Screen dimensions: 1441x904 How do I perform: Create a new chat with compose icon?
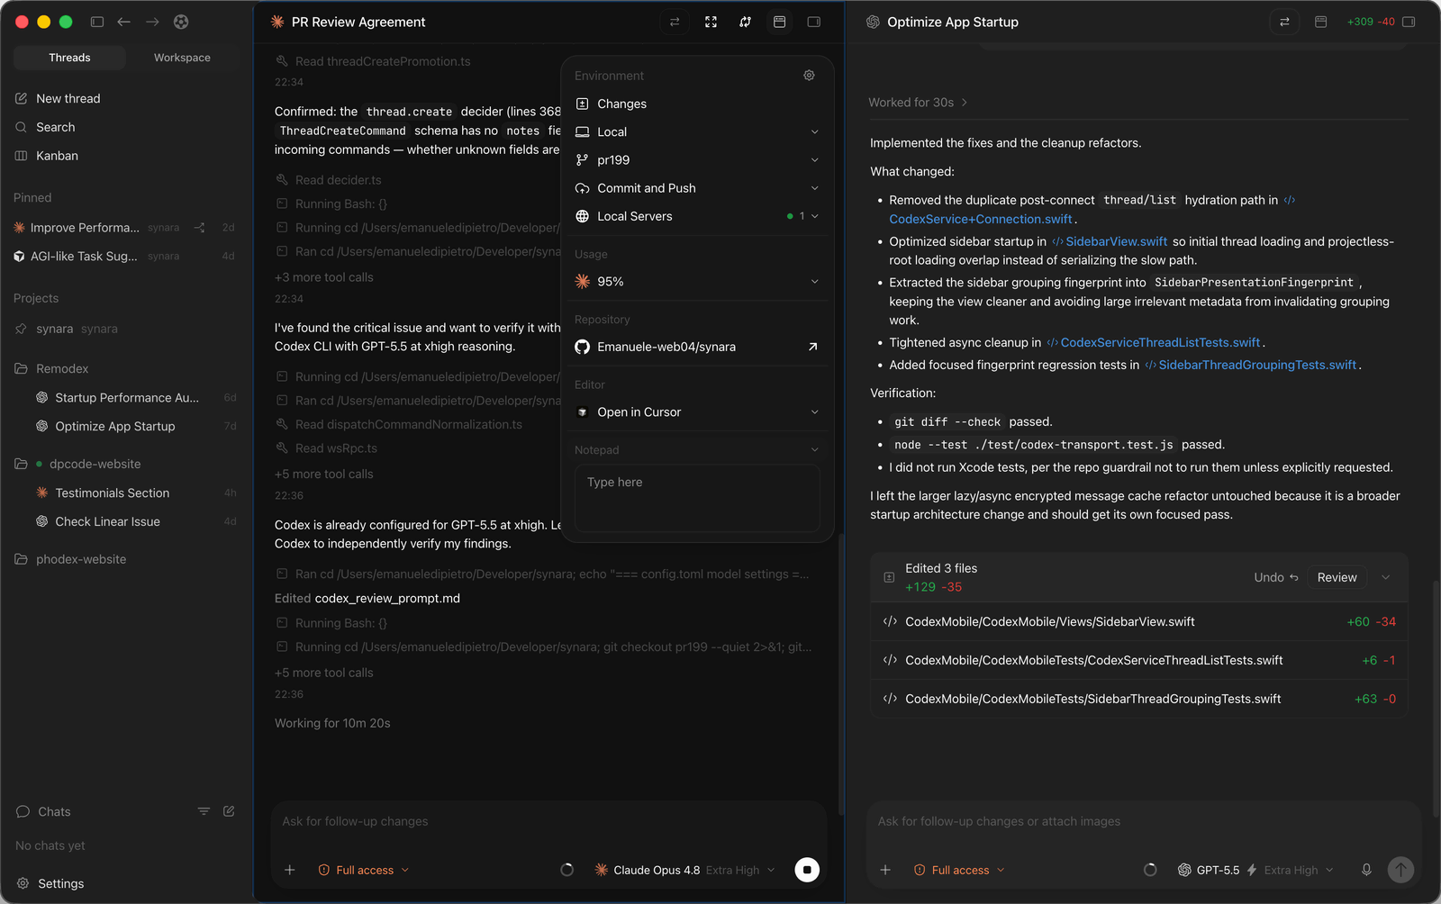pos(229,811)
